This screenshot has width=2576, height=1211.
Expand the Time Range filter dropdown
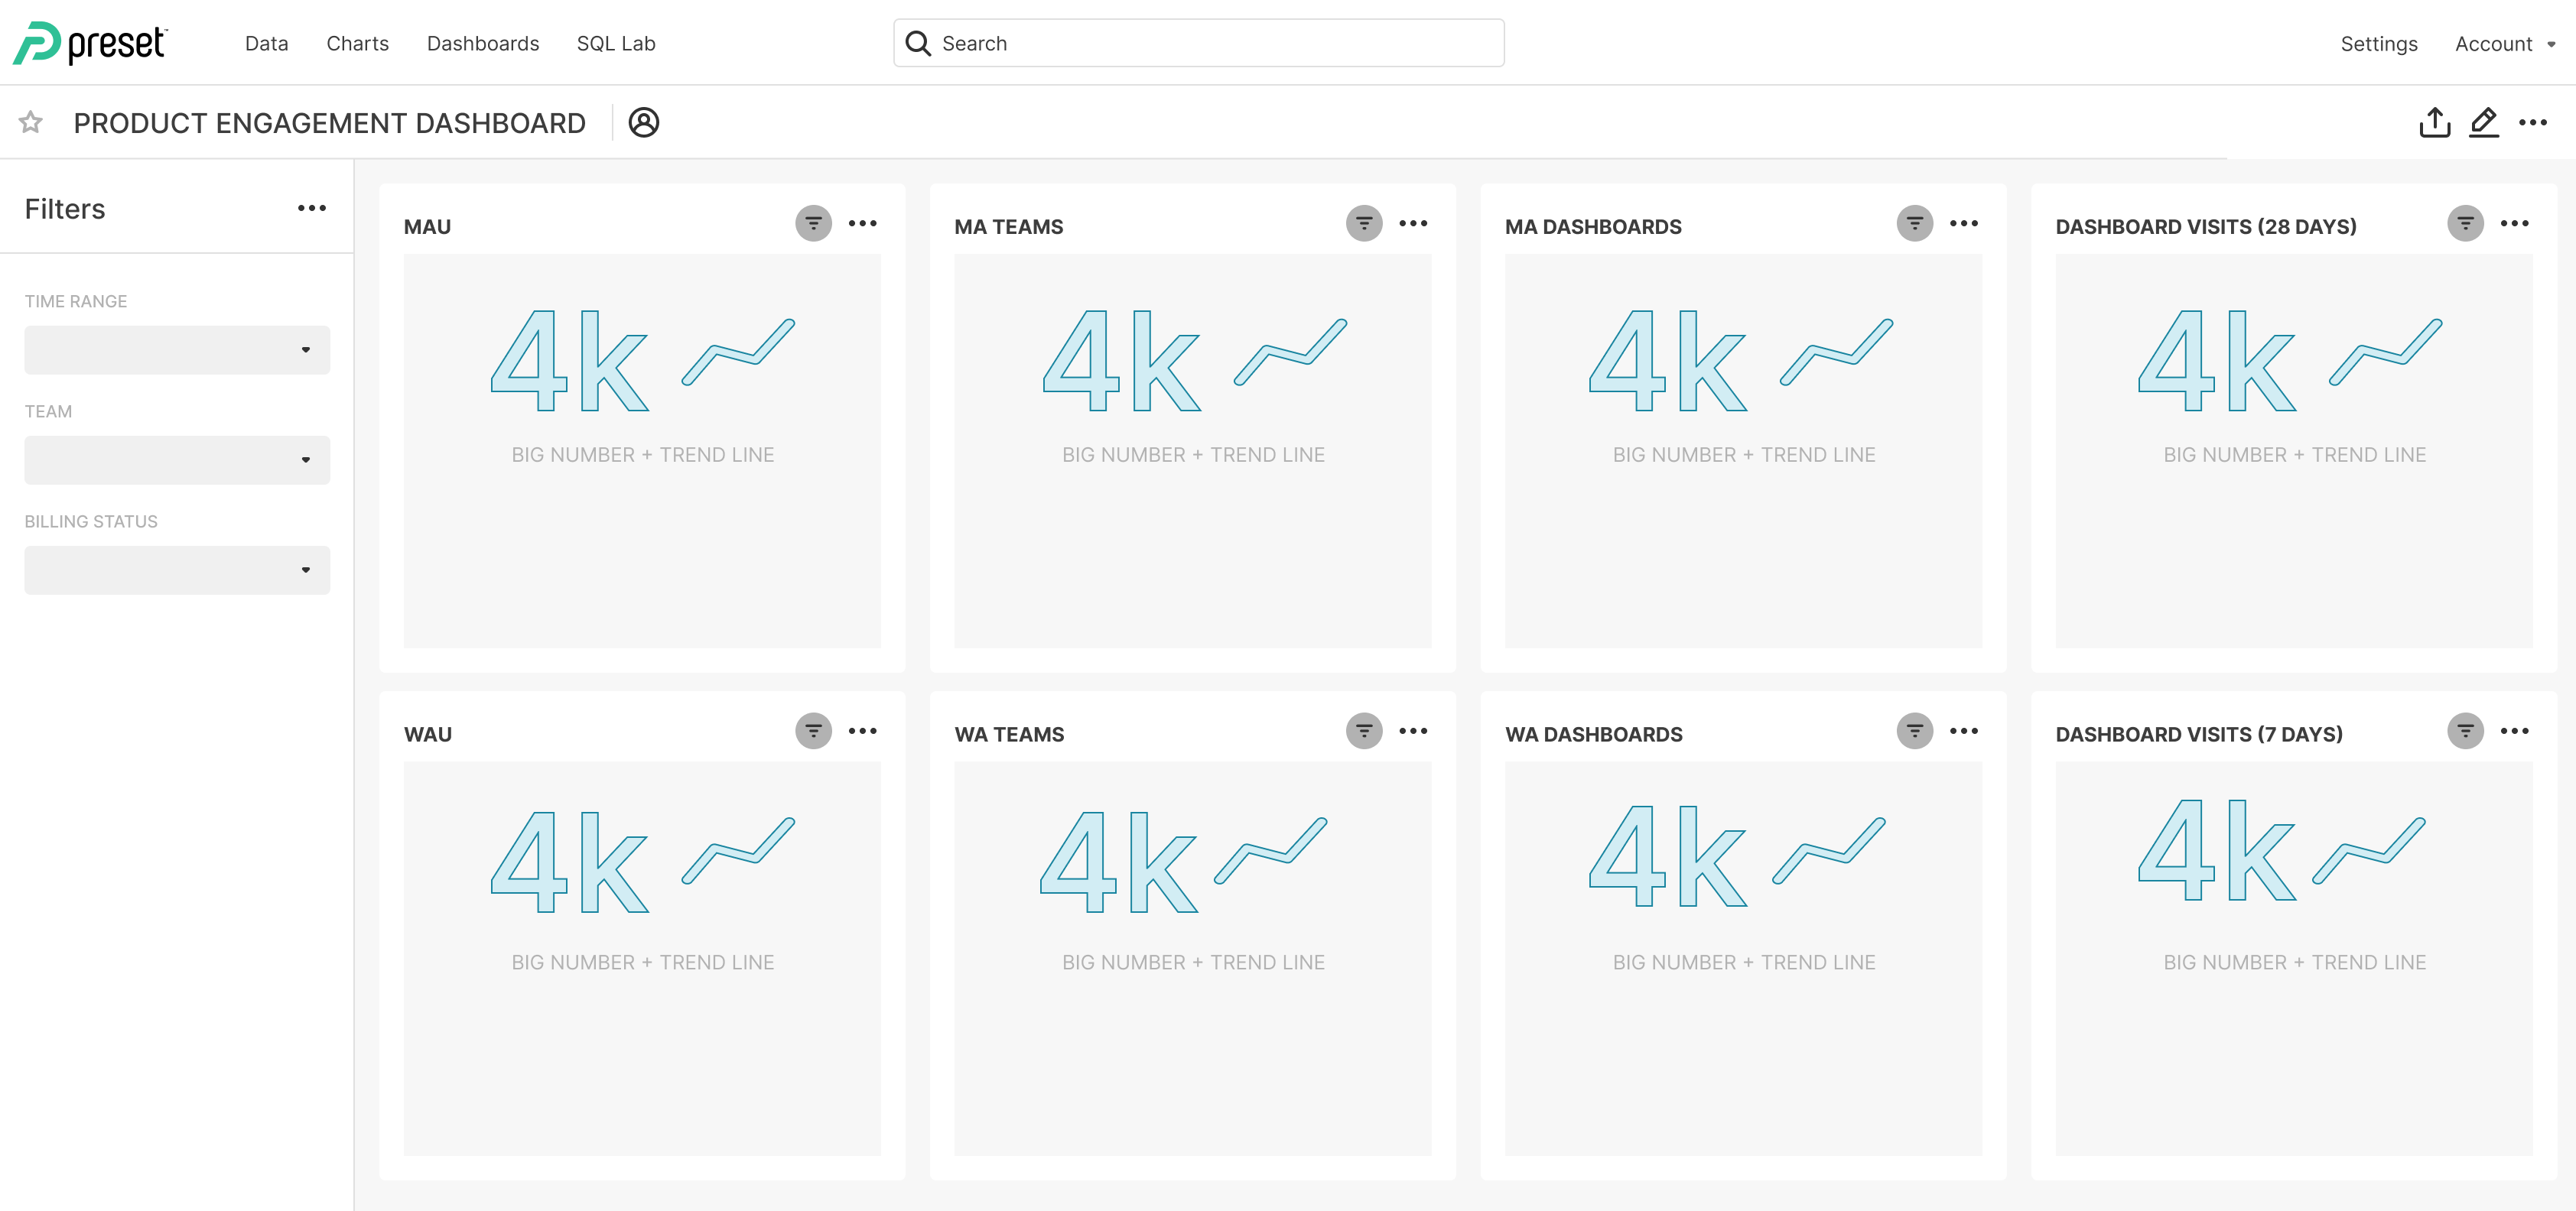[177, 349]
